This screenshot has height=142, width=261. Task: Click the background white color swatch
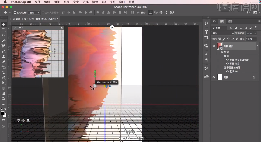click(5, 115)
